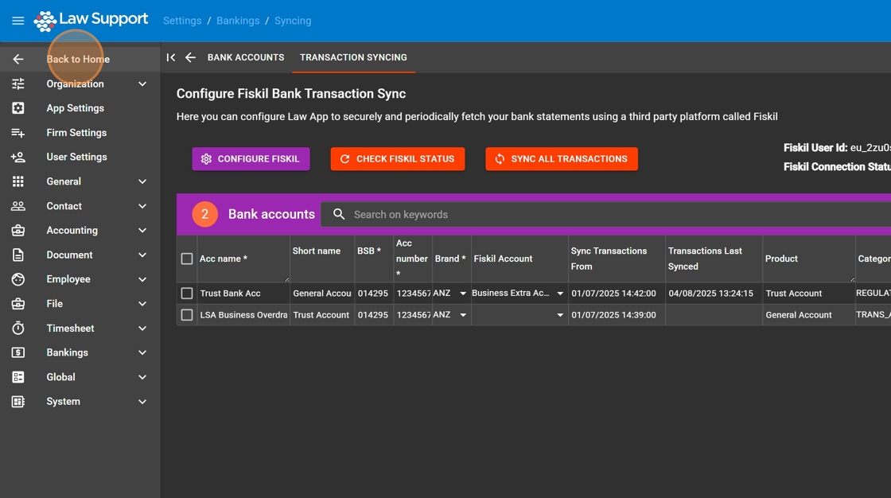Click the search magnifier icon in Bank accounts
Screen dimensions: 891x498
click(x=339, y=214)
